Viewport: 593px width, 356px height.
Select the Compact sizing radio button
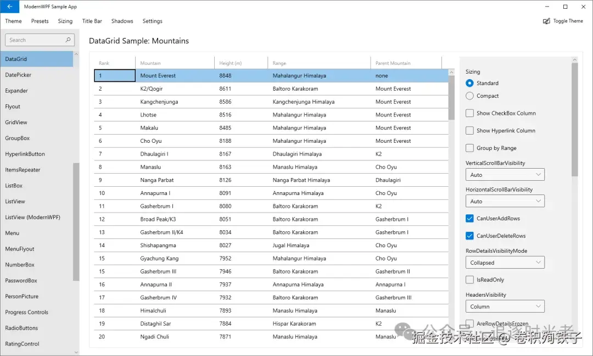tap(469, 96)
